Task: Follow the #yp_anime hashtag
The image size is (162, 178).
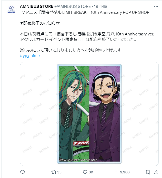Action: coord(30,56)
